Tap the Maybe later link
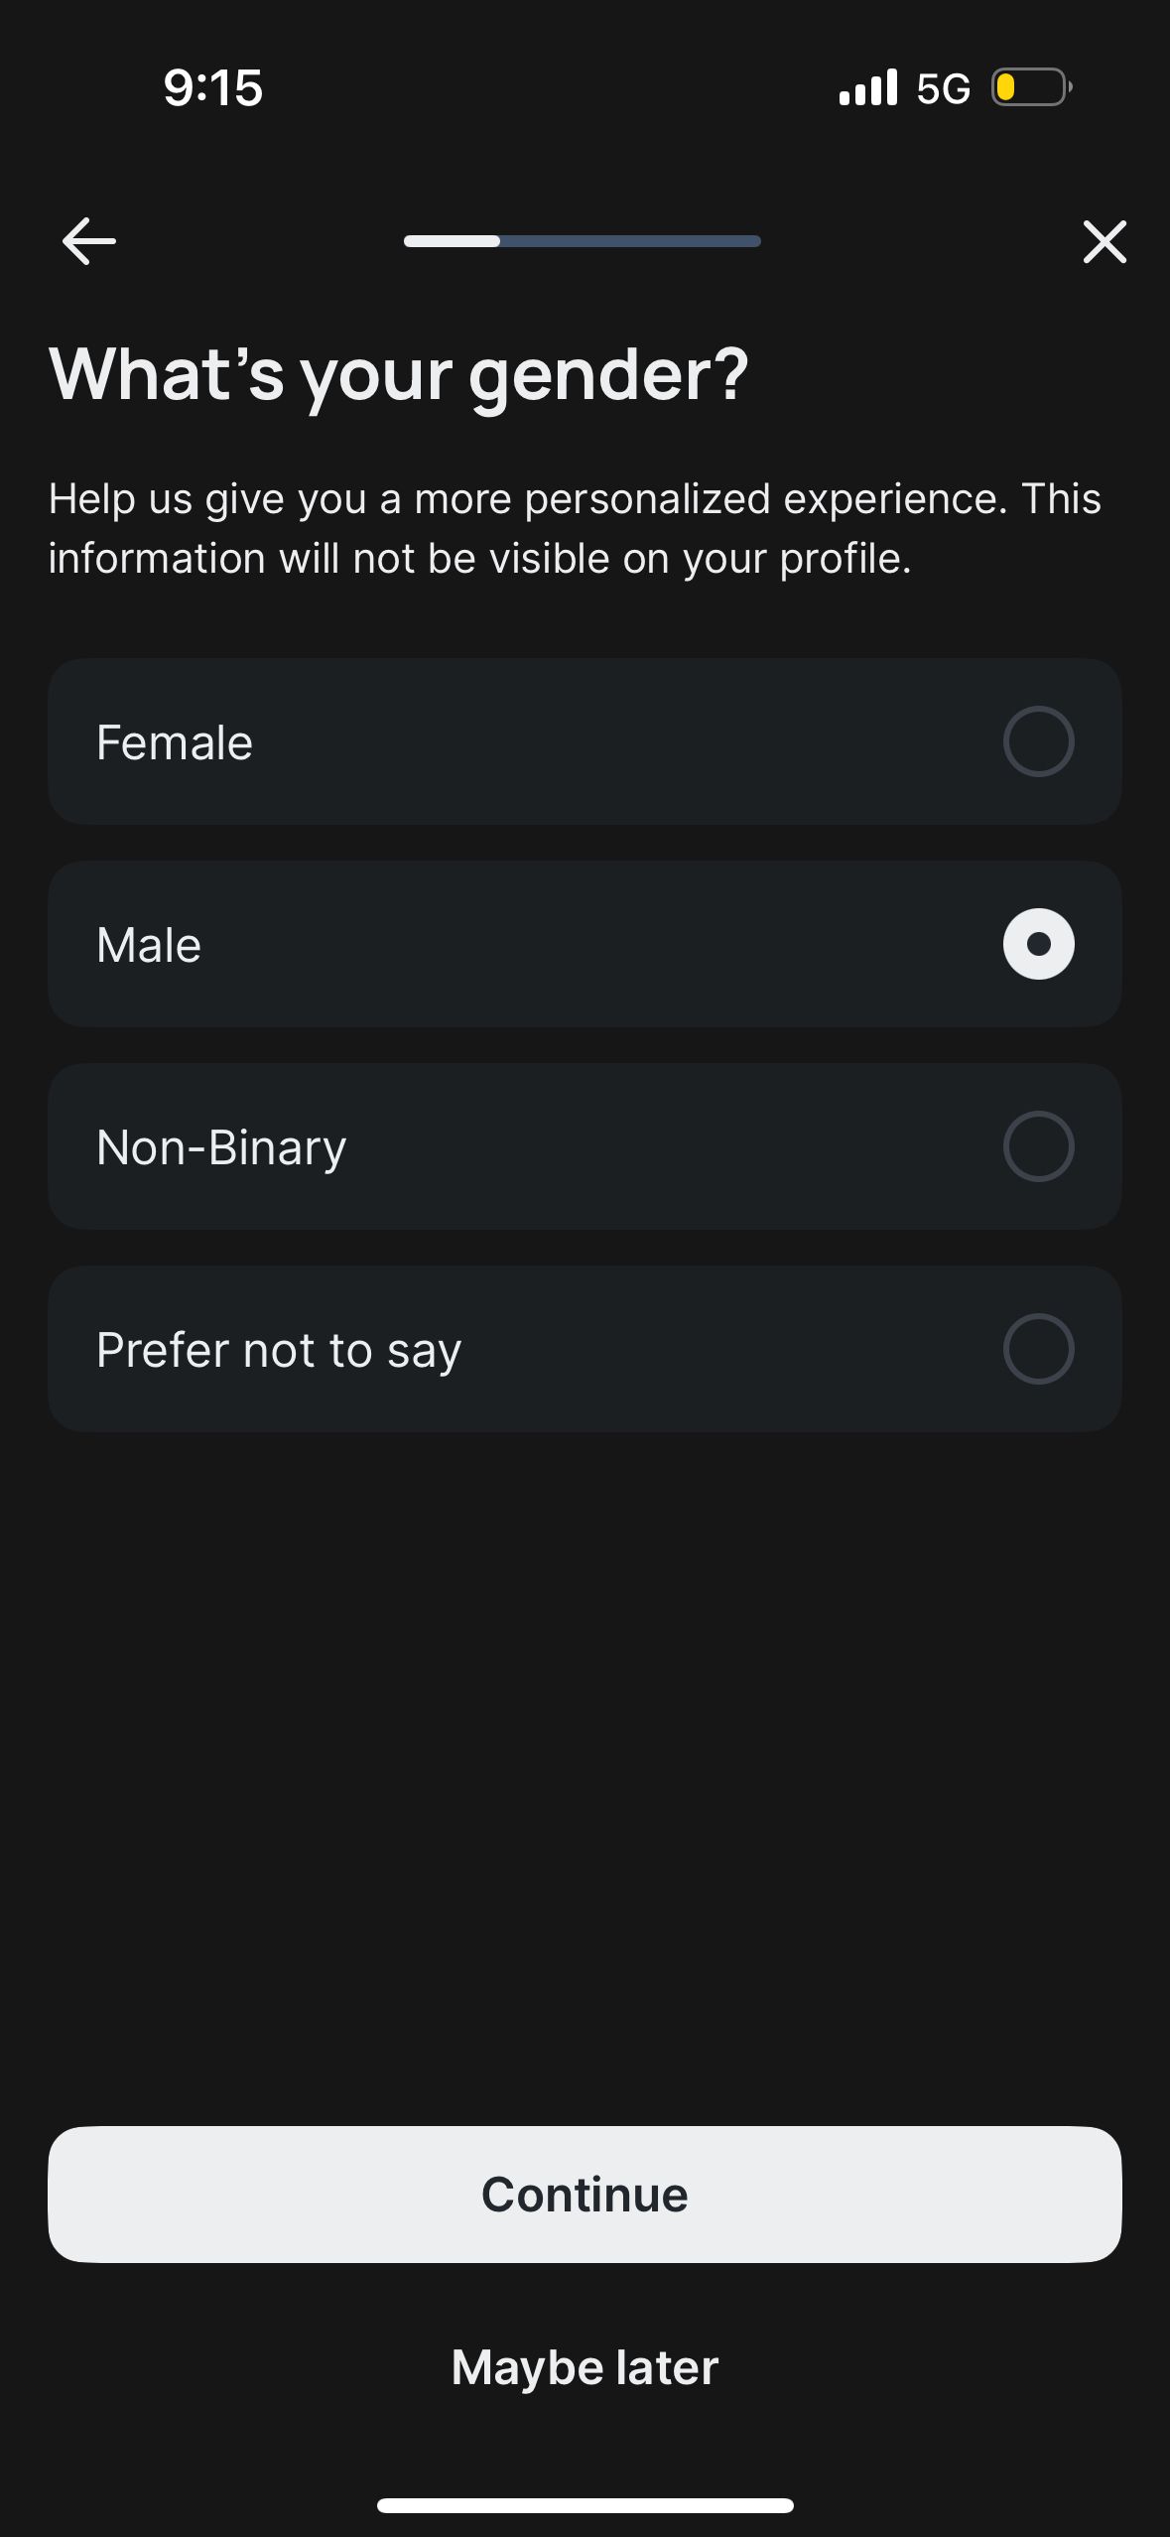The width and height of the screenshot is (1170, 2537). tap(585, 2367)
